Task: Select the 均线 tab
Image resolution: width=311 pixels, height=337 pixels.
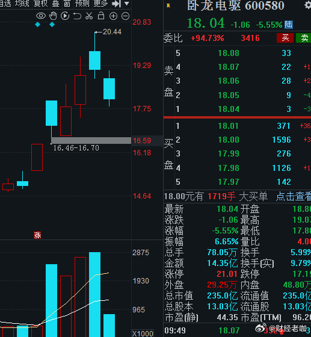Action: point(22,4)
